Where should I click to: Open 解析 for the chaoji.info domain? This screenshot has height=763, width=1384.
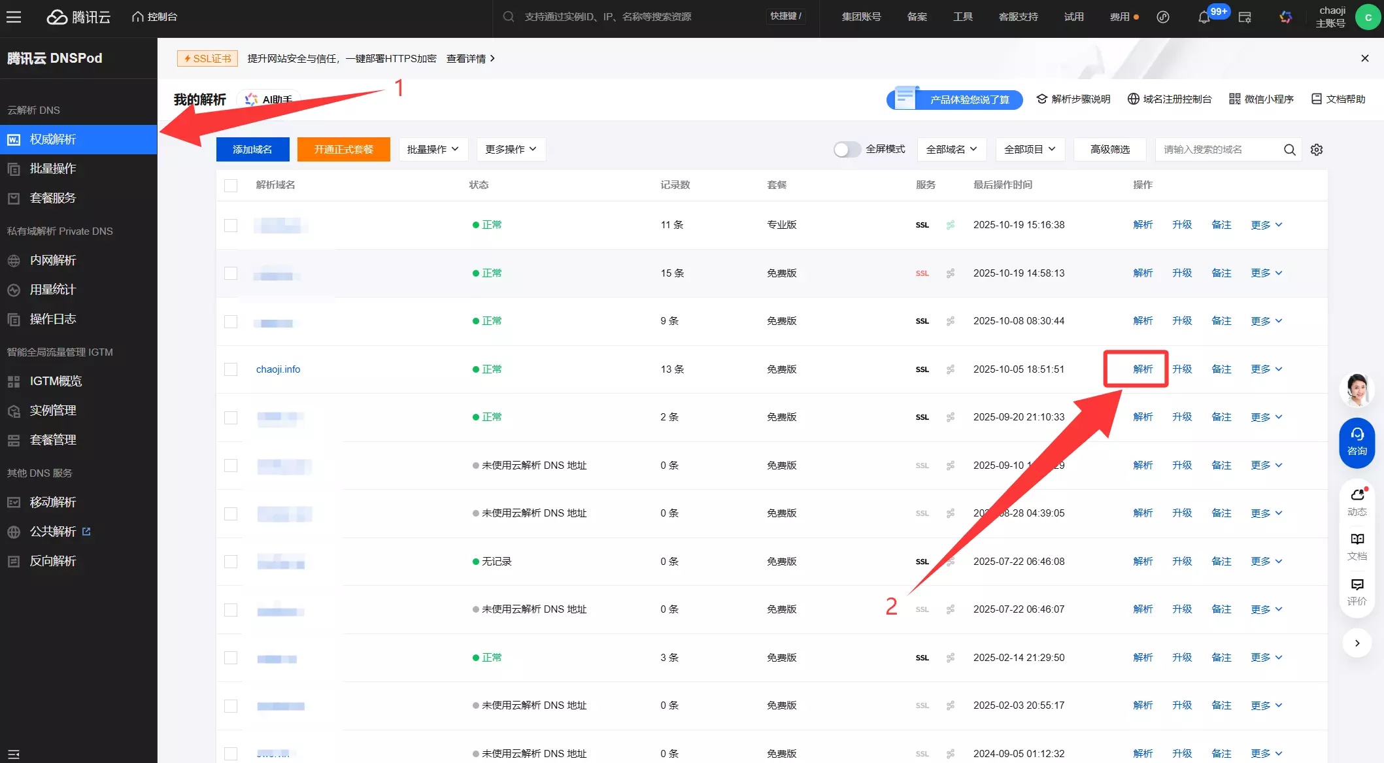point(1142,369)
